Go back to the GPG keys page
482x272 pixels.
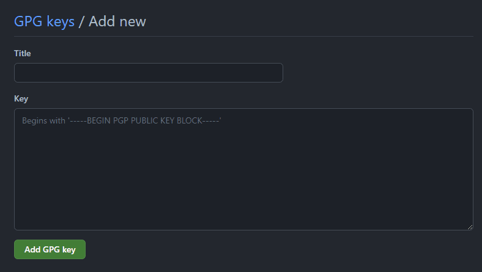[44, 22]
